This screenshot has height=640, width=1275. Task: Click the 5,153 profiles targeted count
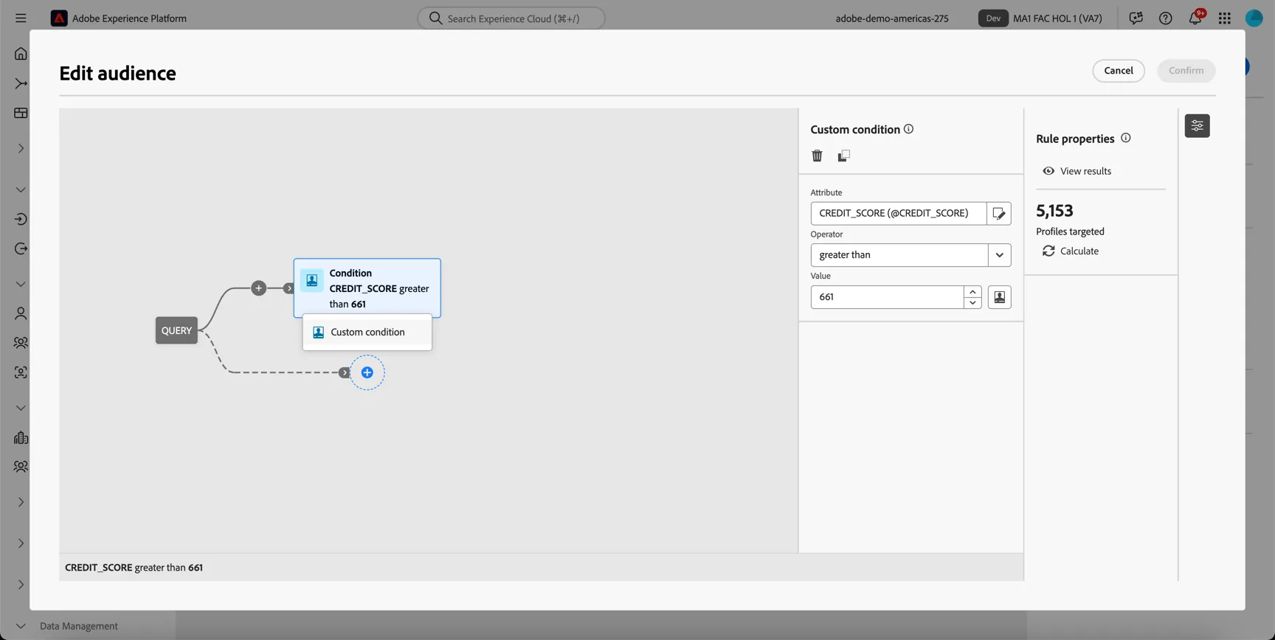click(1054, 211)
